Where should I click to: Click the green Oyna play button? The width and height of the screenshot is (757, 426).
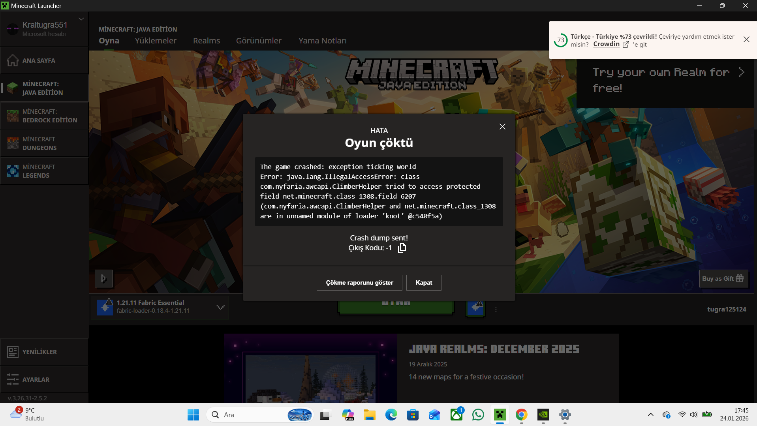(x=396, y=307)
